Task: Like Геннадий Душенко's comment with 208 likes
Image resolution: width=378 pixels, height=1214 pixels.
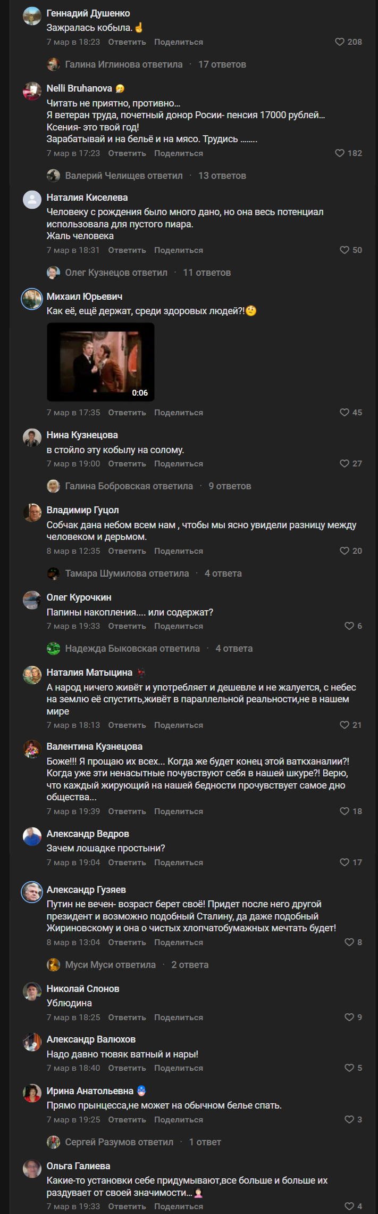Action: (340, 42)
